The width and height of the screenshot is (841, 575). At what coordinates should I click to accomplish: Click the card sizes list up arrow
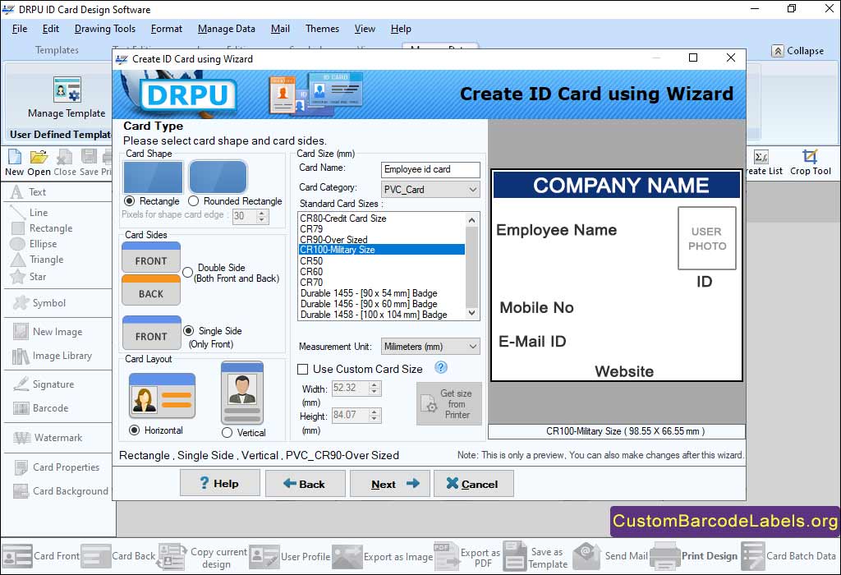(472, 220)
